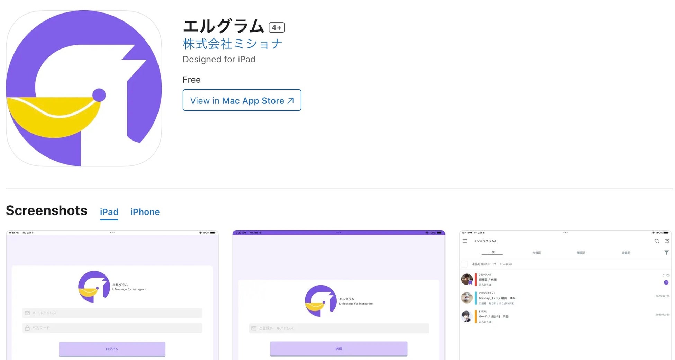675x360 pixels.
Task: Click the エルグラム logo above the ログイン form
Action: (94, 287)
